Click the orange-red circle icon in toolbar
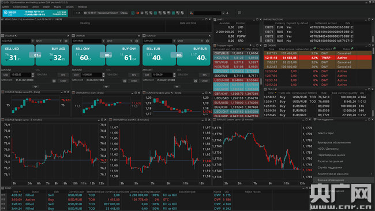 137,13
